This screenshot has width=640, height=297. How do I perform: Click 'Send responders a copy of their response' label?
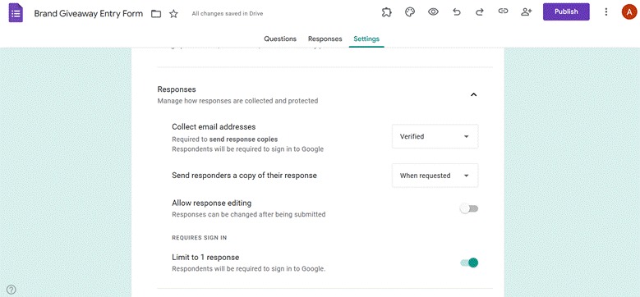coord(245,176)
